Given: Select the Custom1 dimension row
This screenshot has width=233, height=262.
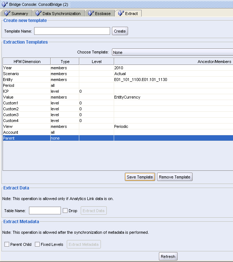Looking at the screenshot, I should pyautogui.click(x=118, y=103).
